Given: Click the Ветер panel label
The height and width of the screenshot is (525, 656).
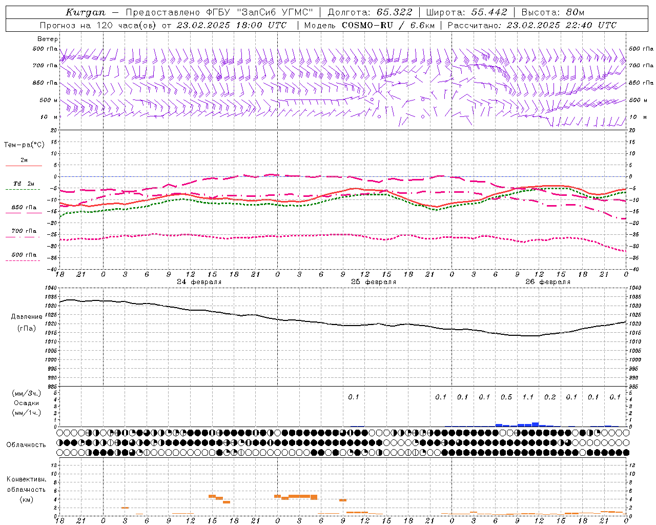Looking at the screenshot, I should tap(48, 39).
